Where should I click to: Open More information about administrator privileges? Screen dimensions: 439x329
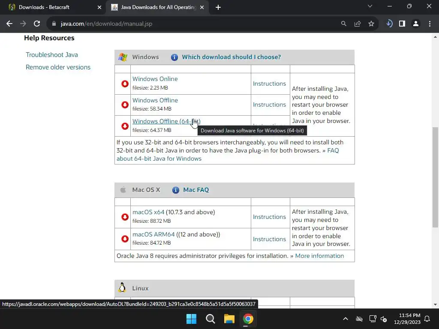319,256
